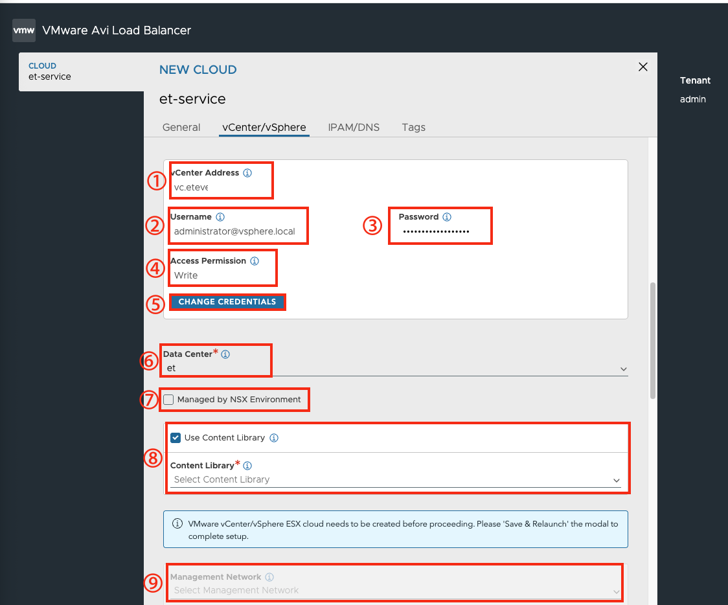Close the New Cloud dialog
Image resolution: width=728 pixels, height=605 pixels.
pyautogui.click(x=643, y=67)
